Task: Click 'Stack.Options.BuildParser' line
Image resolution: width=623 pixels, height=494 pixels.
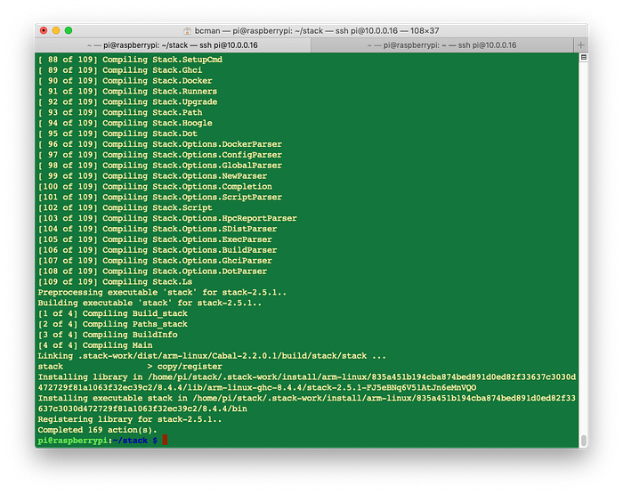Action: [158, 250]
